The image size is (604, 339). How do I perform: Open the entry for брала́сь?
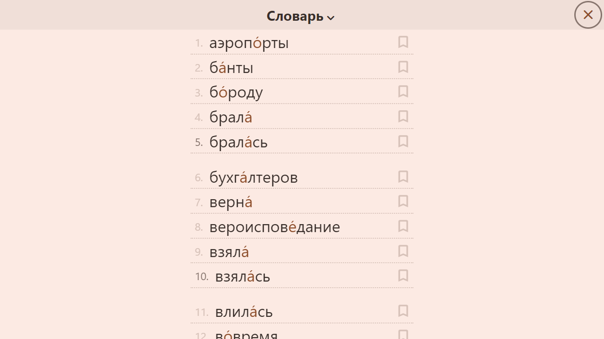point(238,141)
